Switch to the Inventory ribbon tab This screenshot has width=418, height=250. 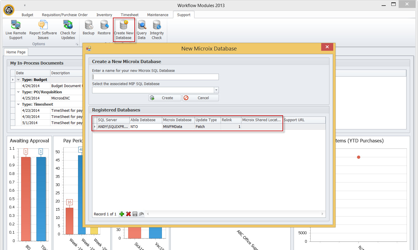(104, 15)
